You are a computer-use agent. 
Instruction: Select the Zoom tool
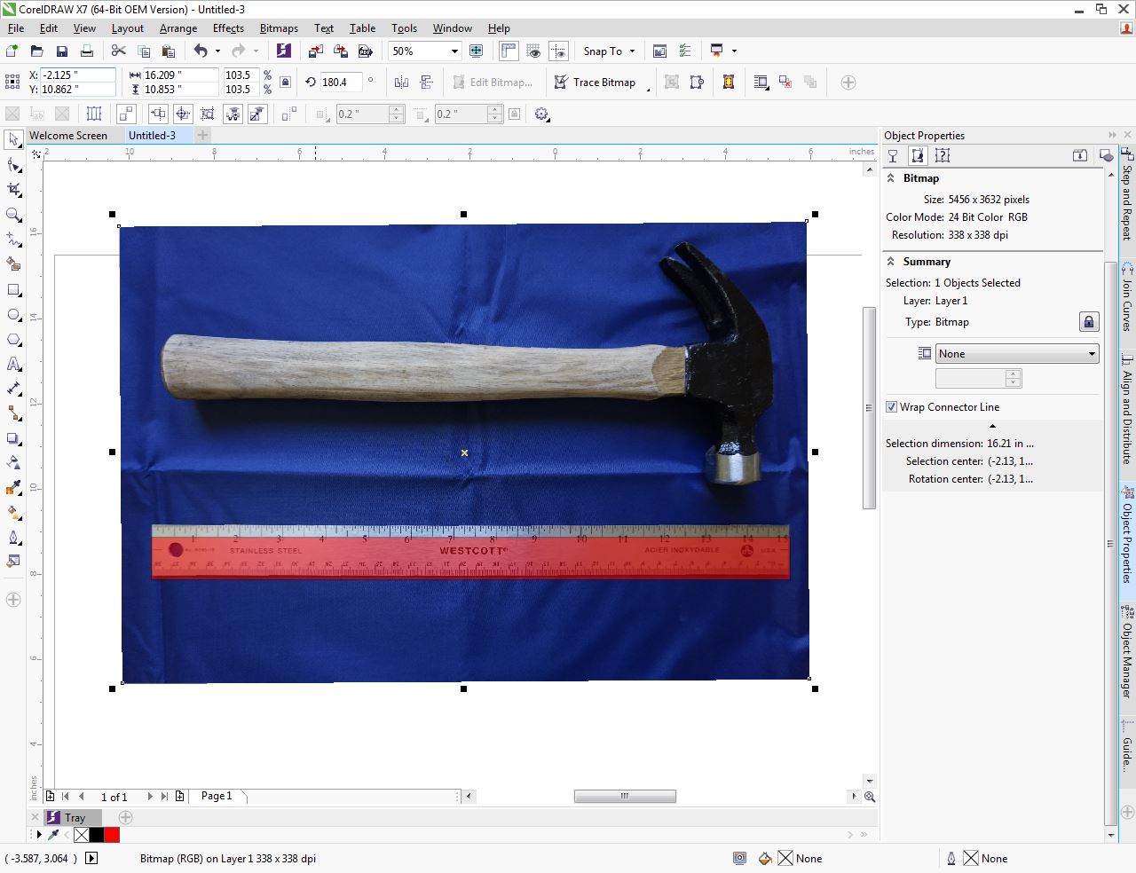[x=13, y=215]
